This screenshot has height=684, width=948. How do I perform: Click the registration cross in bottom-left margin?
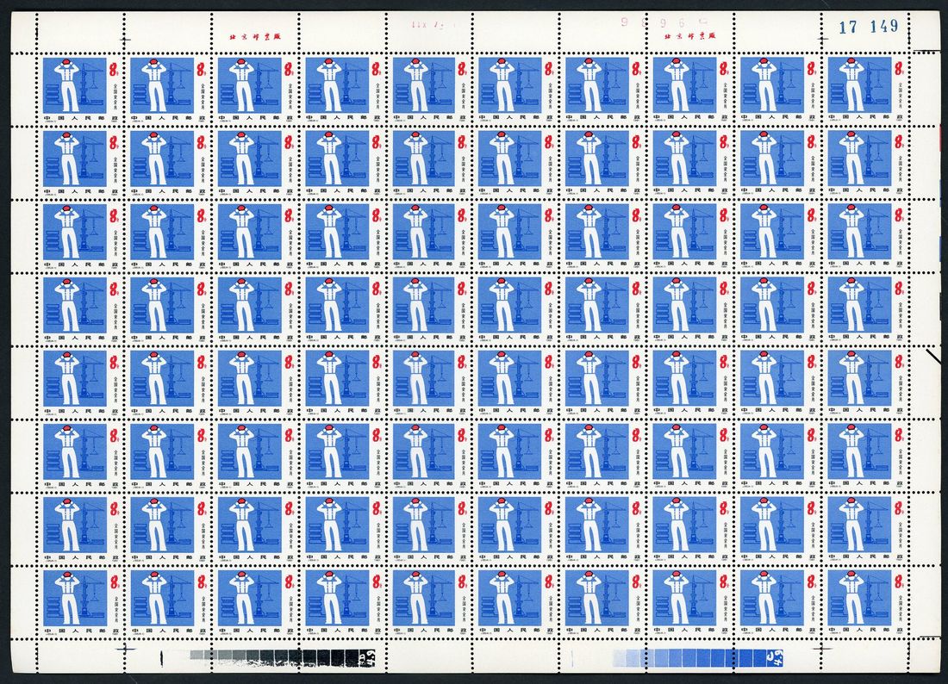click(x=126, y=644)
